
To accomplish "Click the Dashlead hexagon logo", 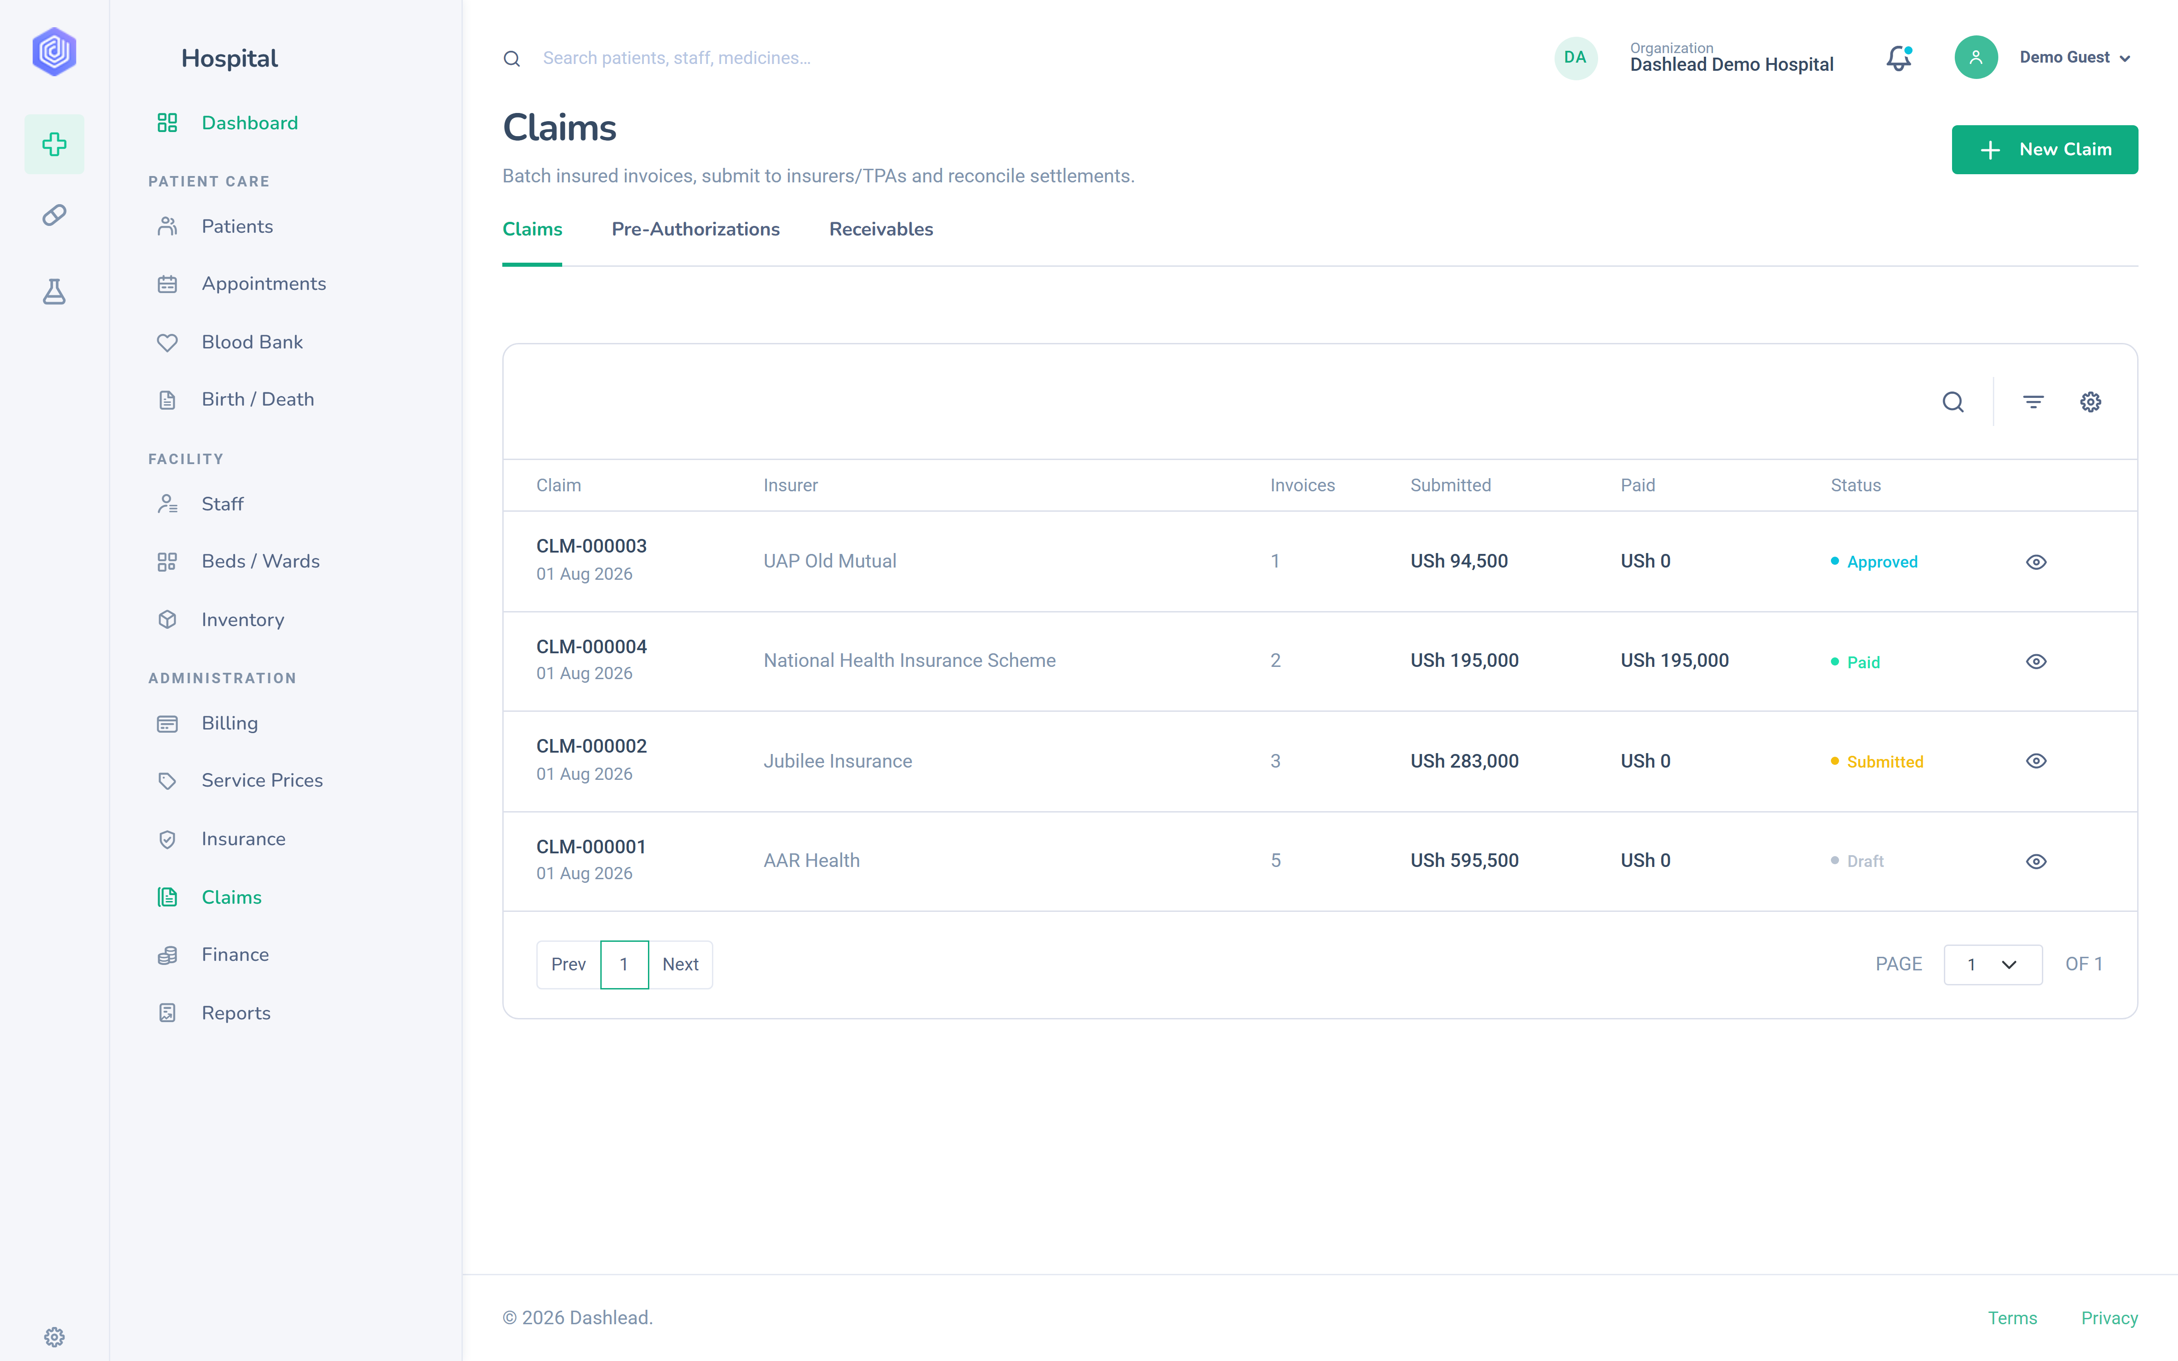I will pos(54,51).
